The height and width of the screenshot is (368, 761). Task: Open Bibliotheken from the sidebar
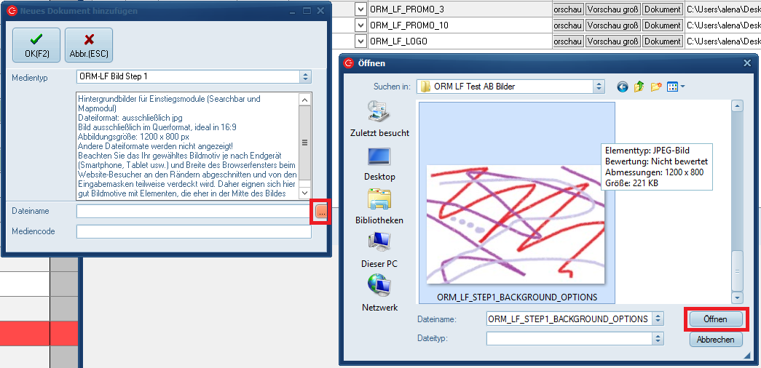pyautogui.click(x=379, y=207)
